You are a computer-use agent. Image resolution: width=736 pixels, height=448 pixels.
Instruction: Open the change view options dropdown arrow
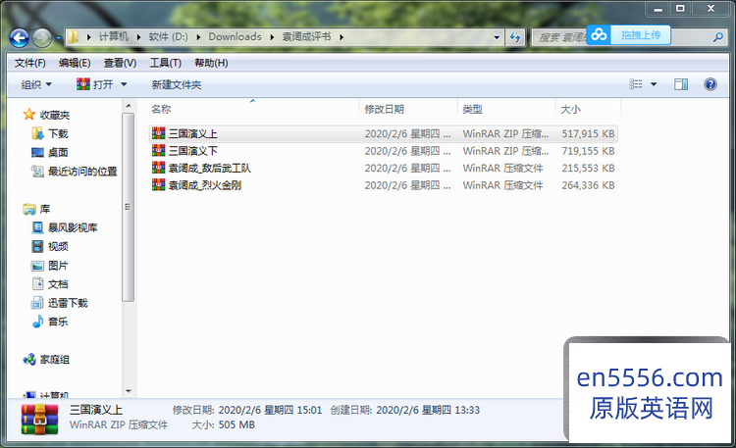coord(655,85)
